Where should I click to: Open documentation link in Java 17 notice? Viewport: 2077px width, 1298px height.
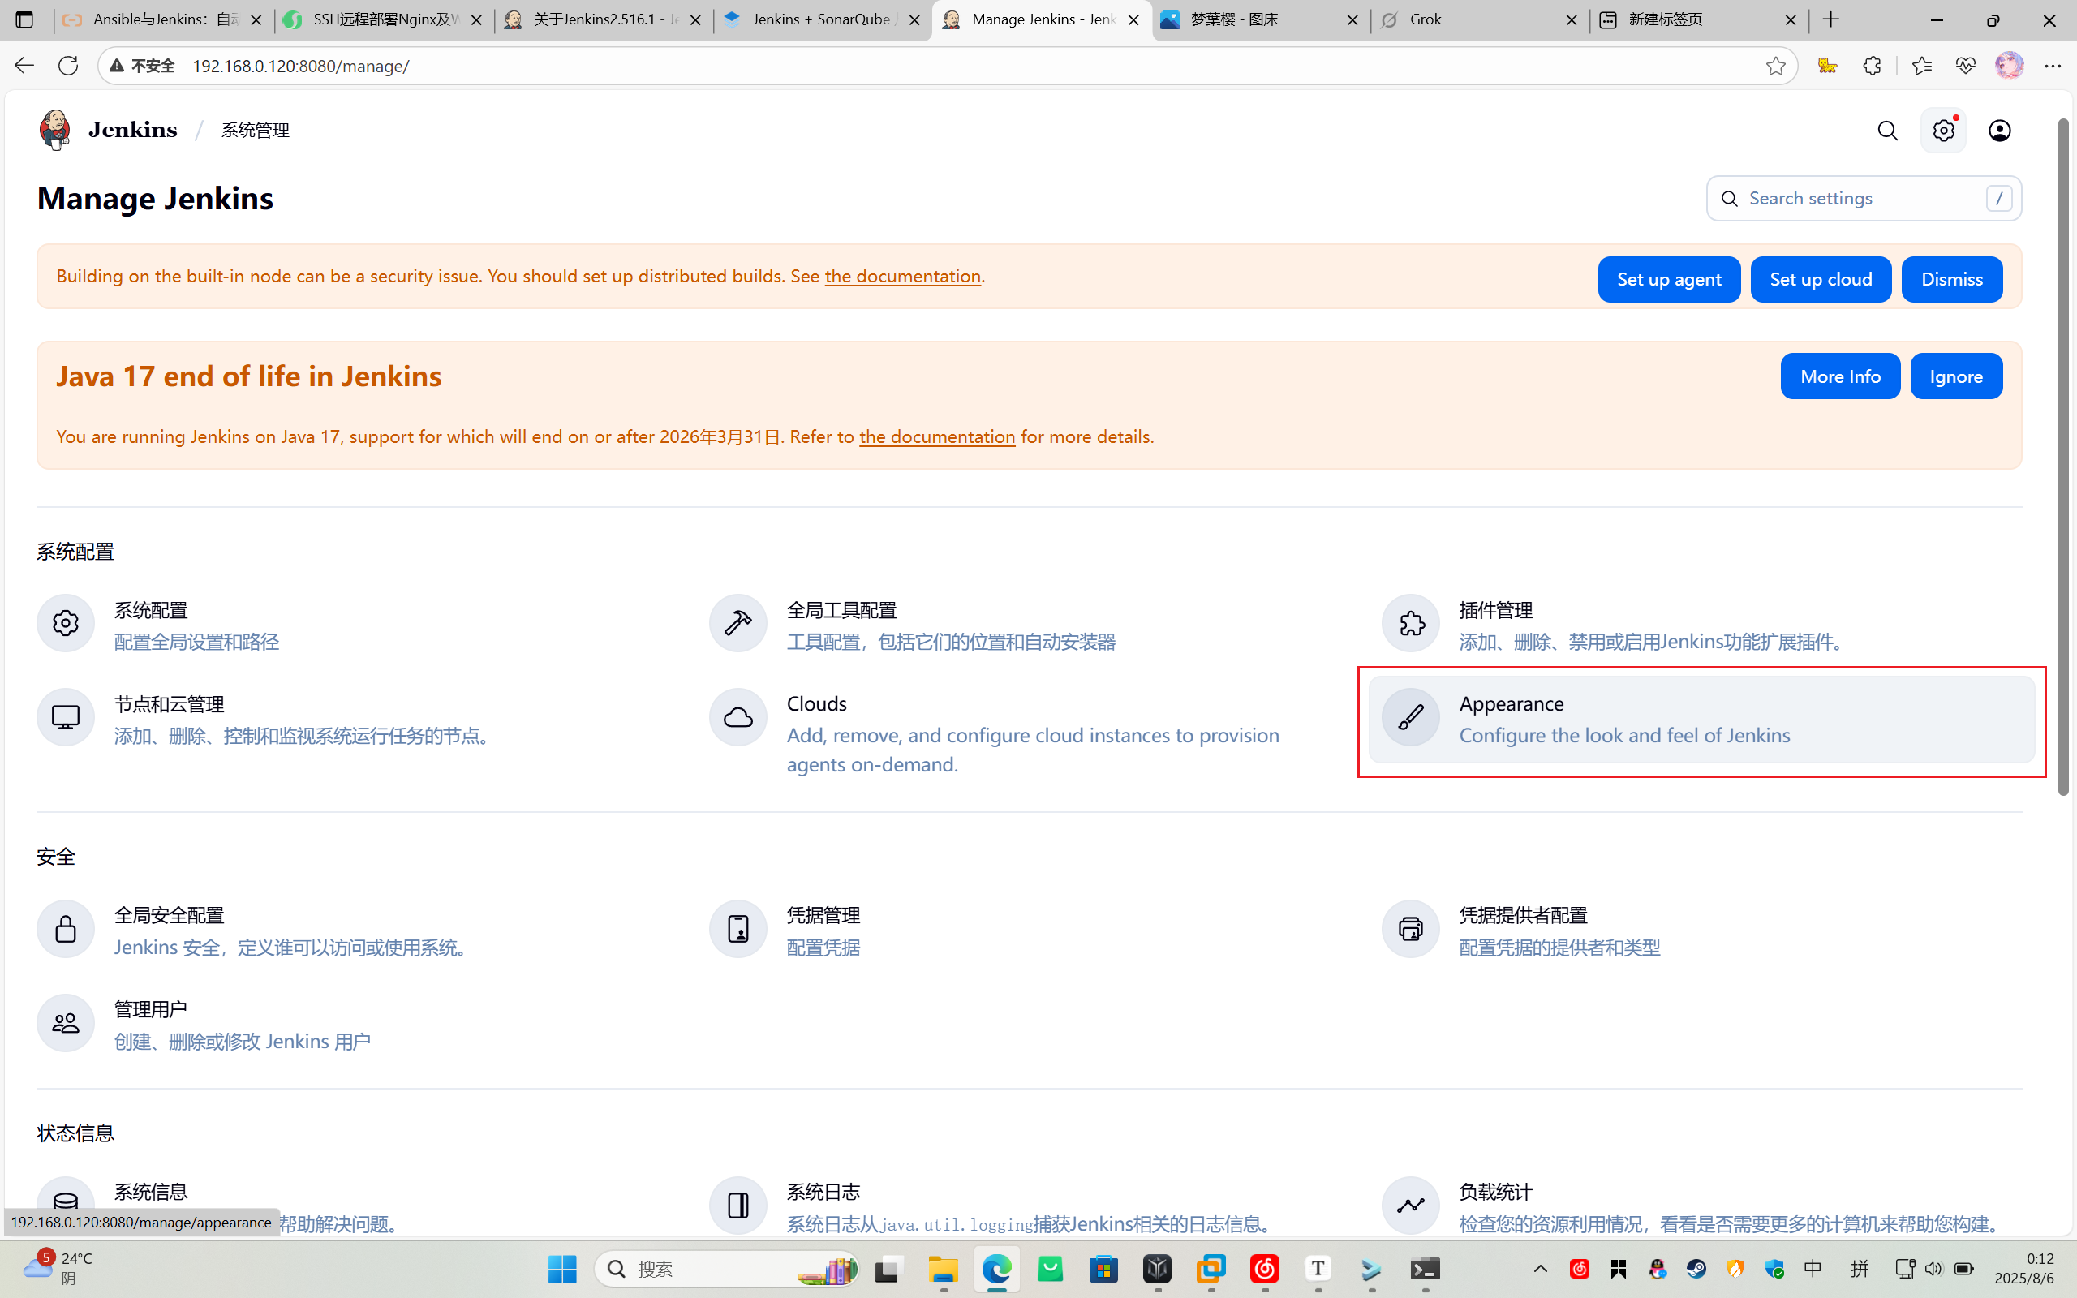[x=936, y=437]
